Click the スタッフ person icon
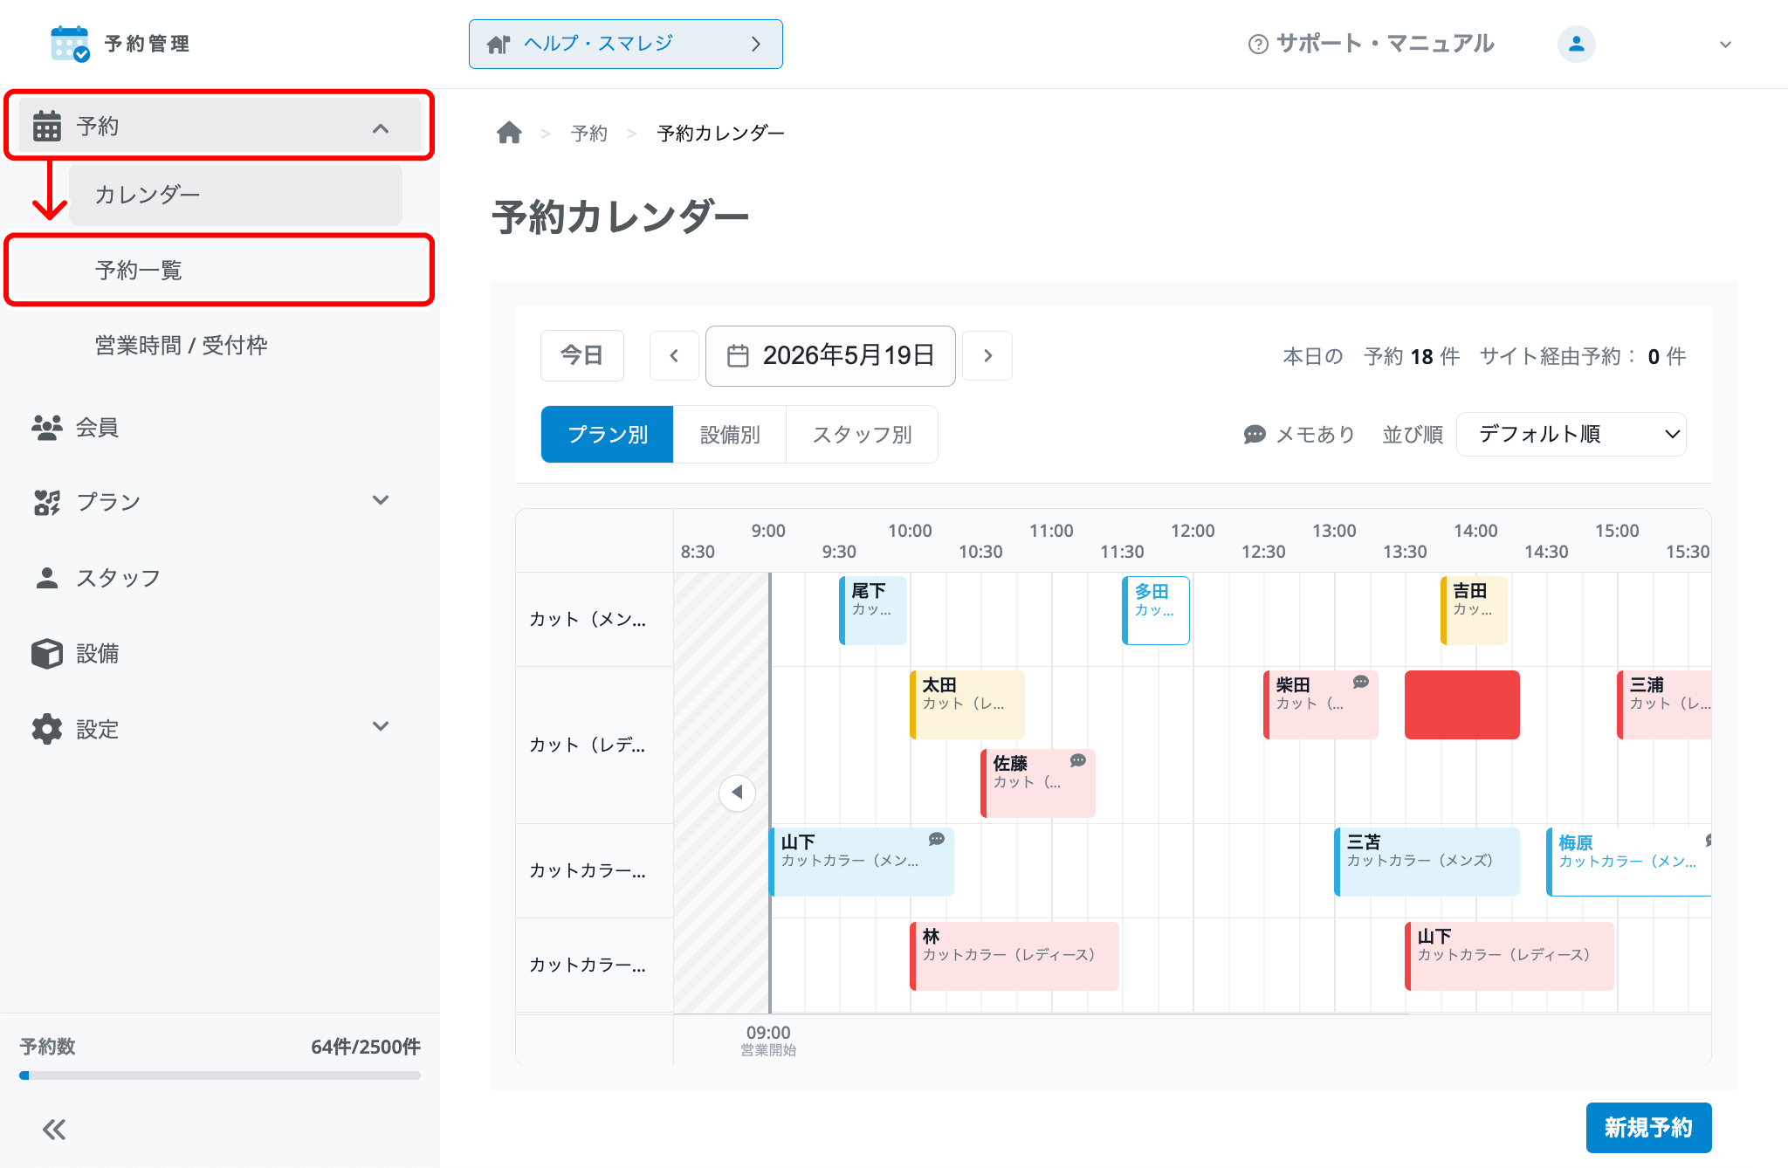Screen dimensions: 1788x1168 [47, 578]
